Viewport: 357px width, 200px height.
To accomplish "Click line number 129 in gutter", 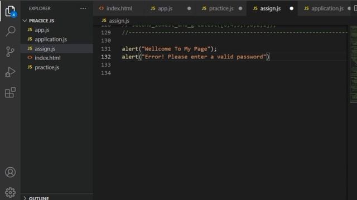I will coord(106,32).
